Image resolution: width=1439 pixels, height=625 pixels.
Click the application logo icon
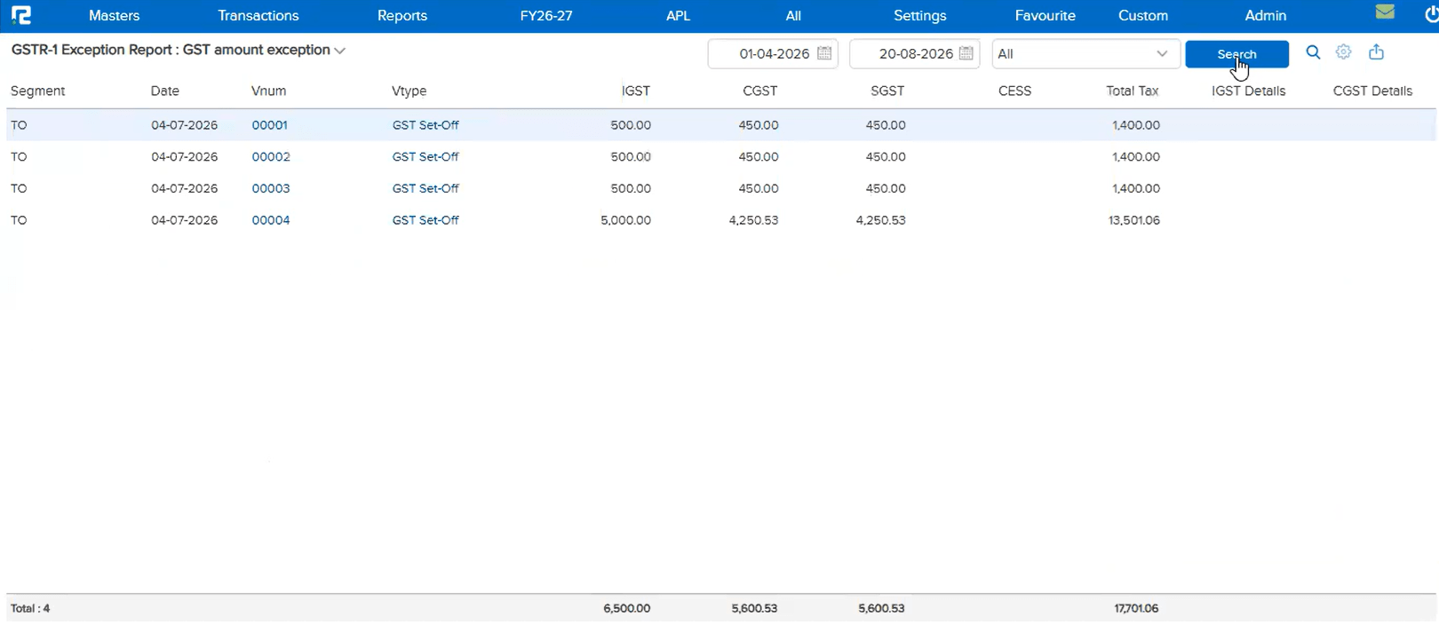click(x=21, y=15)
